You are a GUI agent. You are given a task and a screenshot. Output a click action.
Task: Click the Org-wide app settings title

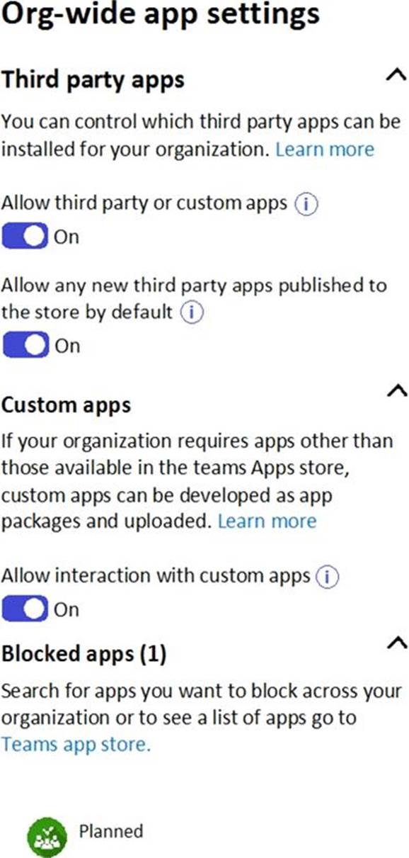[x=161, y=13]
